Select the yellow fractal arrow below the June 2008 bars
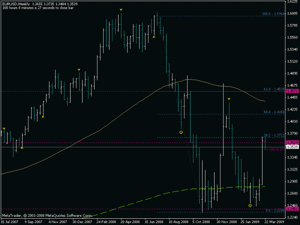This screenshot has height=225, width=300. tap(154, 37)
